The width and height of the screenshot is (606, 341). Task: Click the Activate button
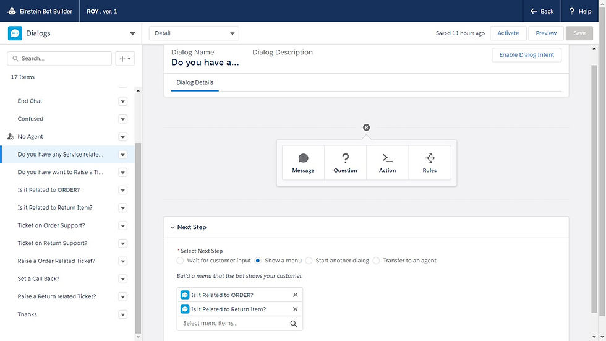508,33
